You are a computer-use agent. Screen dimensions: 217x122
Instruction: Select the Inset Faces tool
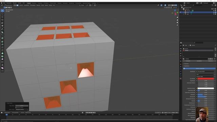[x=2, y=42]
